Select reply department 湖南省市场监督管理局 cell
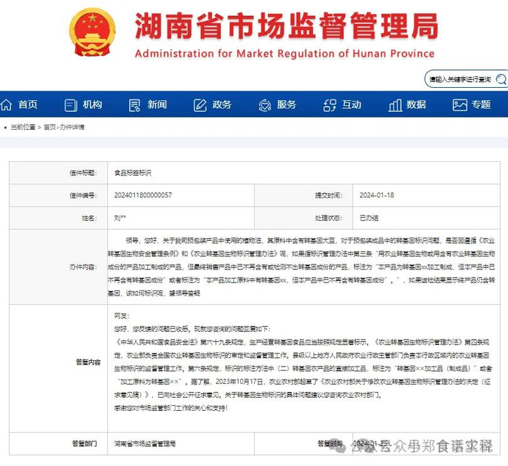Viewport: 508px width, 466px height. pos(181,443)
